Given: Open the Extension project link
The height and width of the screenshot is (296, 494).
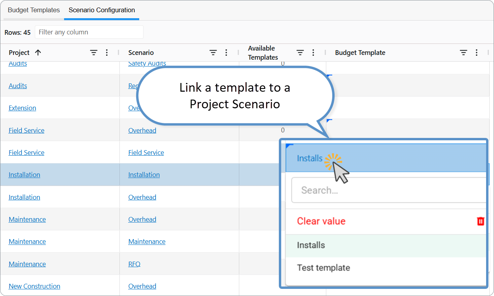Looking at the screenshot, I should (22, 108).
